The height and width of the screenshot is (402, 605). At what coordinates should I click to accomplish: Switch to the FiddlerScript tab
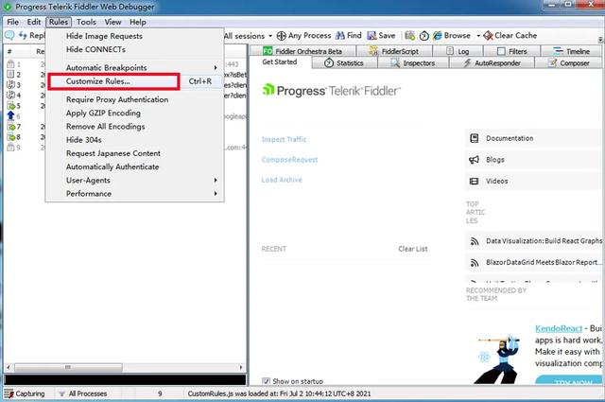[394, 51]
